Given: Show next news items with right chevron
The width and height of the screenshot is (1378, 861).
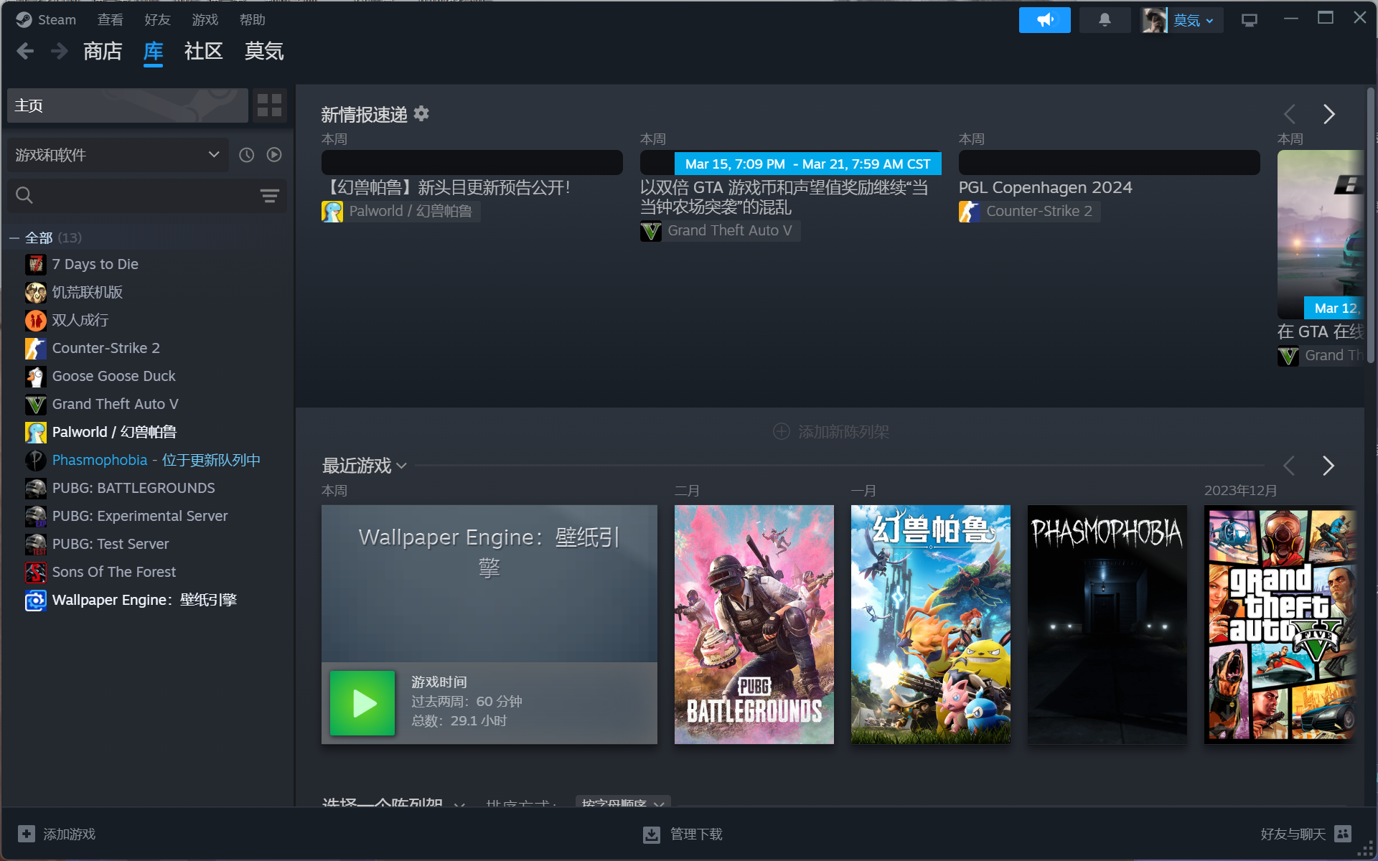Looking at the screenshot, I should [1328, 114].
